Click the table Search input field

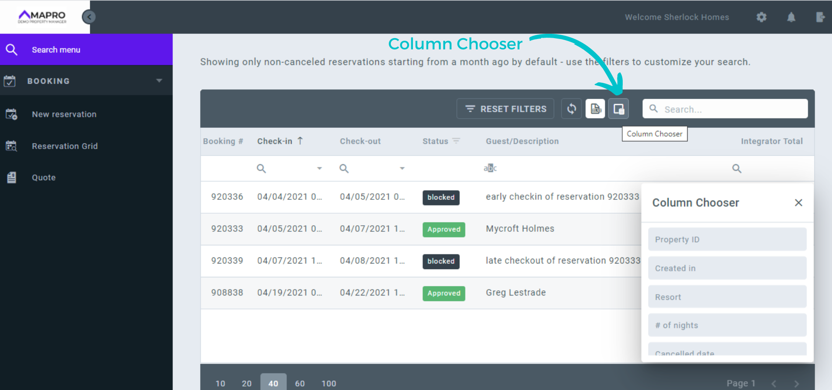click(x=732, y=109)
